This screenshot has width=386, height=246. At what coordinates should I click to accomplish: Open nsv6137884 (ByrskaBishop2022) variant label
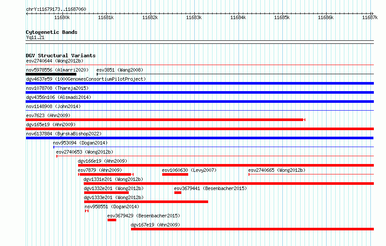pyautogui.click(x=64, y=134)
